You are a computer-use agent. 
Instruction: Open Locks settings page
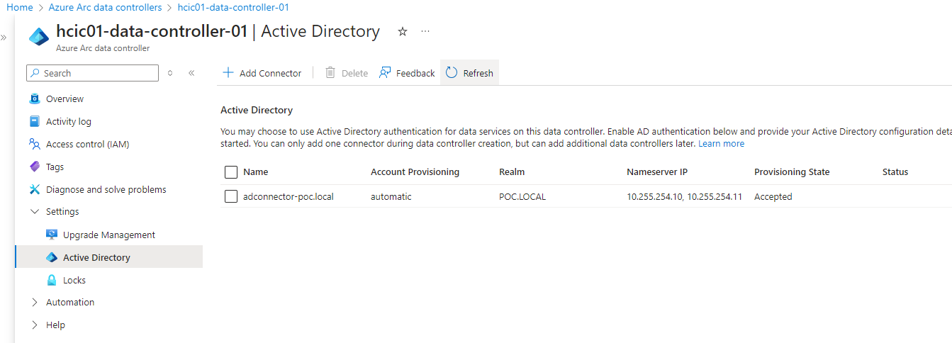click(x=74, y=281)
